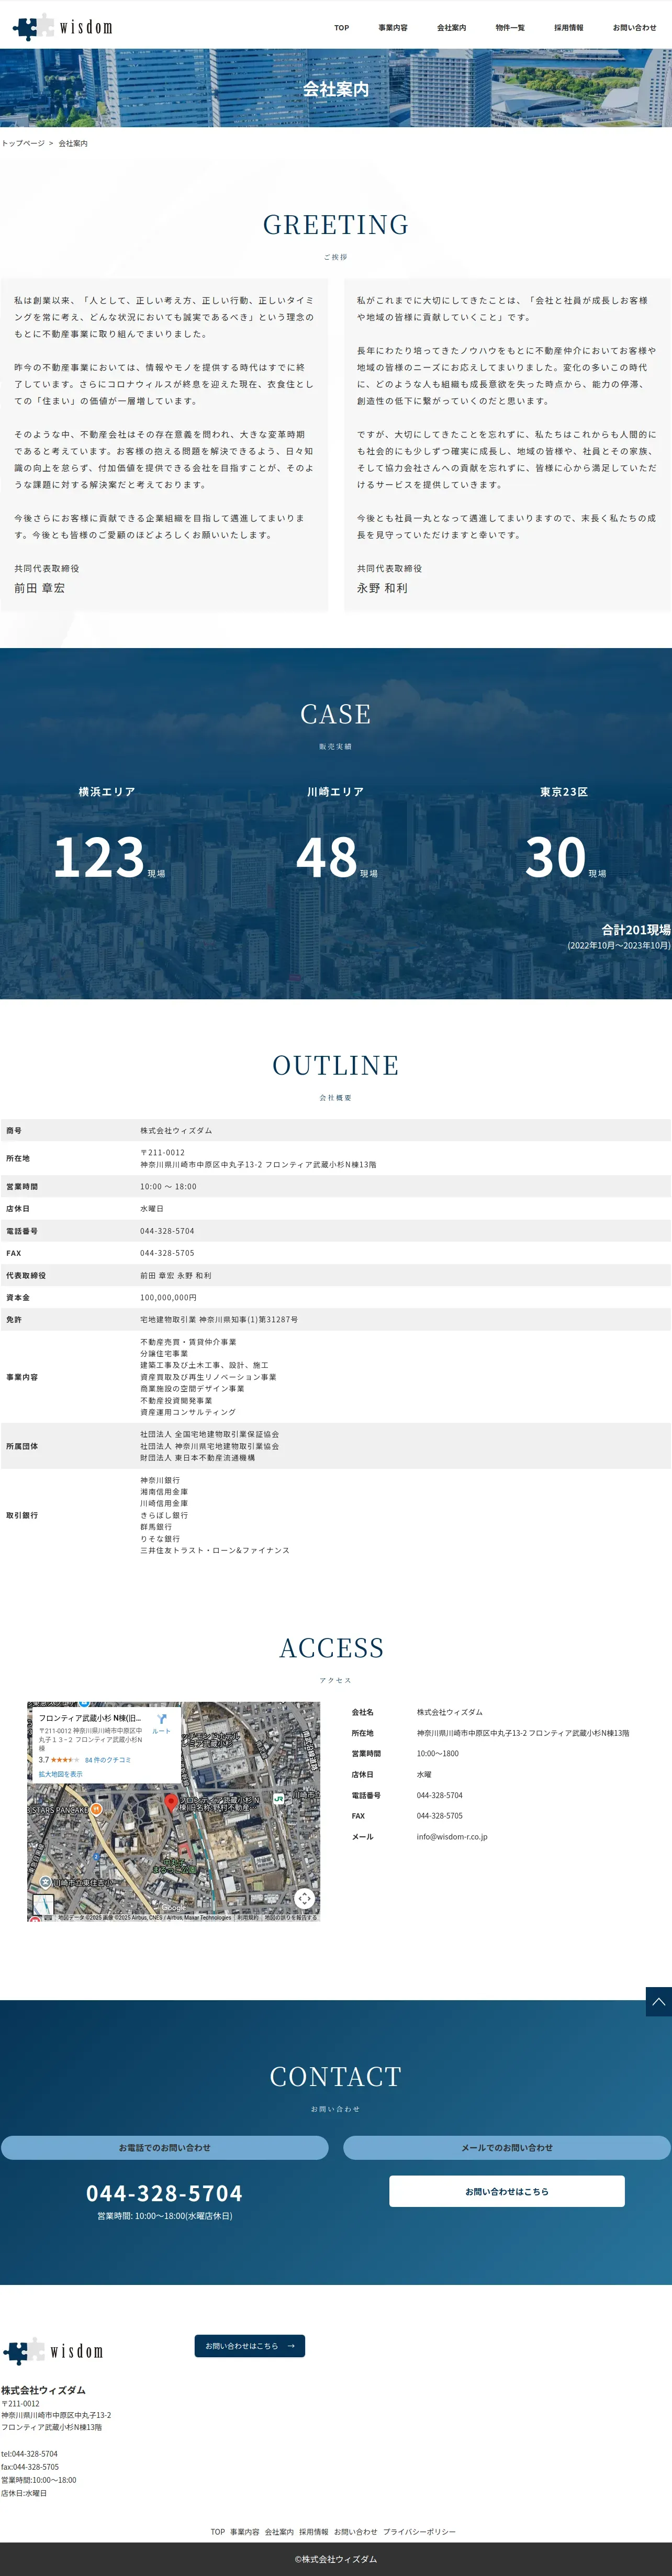This screenshot has height=2576, width=672.
Task: Click footer プライバシーポリシー link
Action: click(419, 2532)
